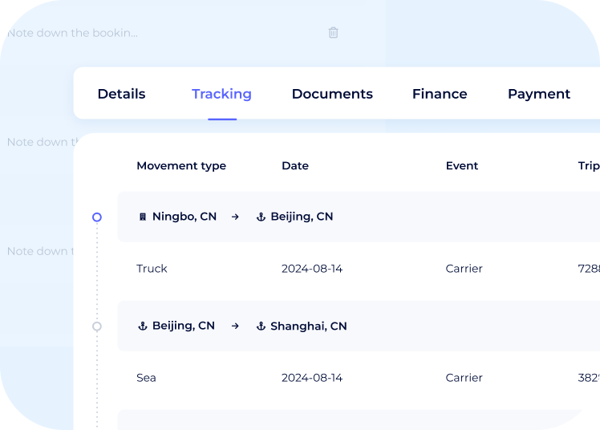600x430 pixels.
Task: Switch to the Tracking tab
Action: click(221, 94)
